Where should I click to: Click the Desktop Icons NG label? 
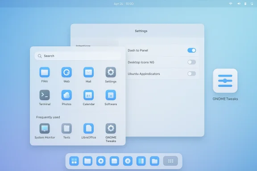(x=141, y=62)
